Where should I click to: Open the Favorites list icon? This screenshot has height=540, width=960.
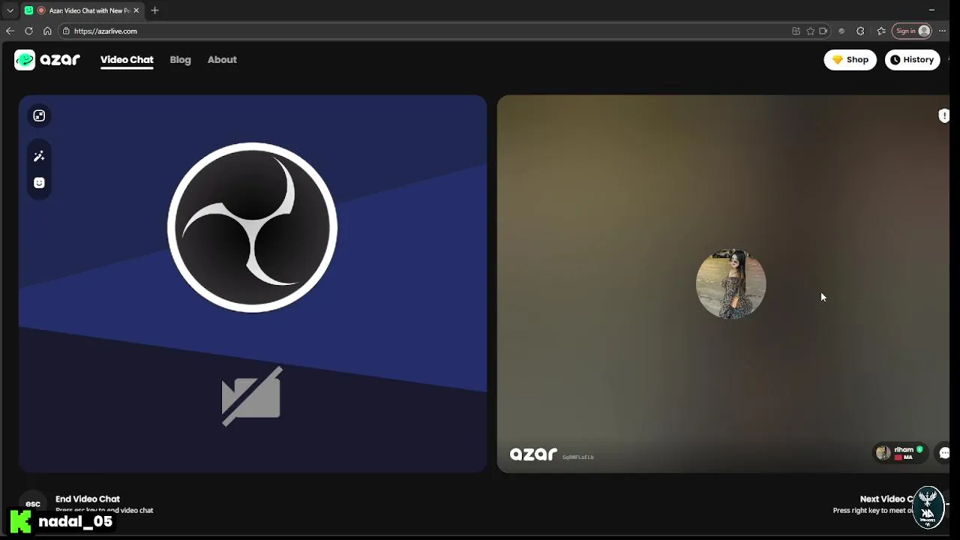881,31
